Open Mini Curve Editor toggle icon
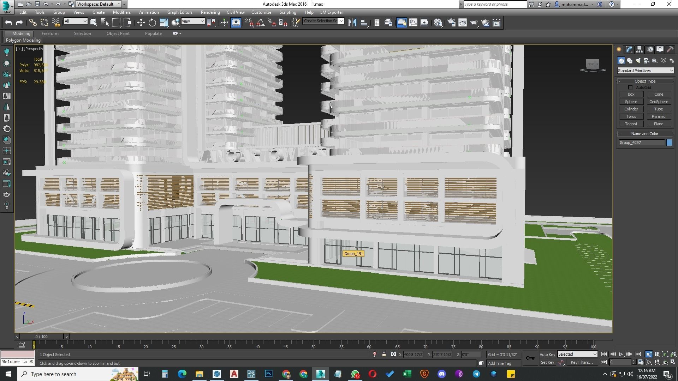Image resolution: width=678 pixels, height=381 pixels. pyautogui.click(x=22, y=344)
